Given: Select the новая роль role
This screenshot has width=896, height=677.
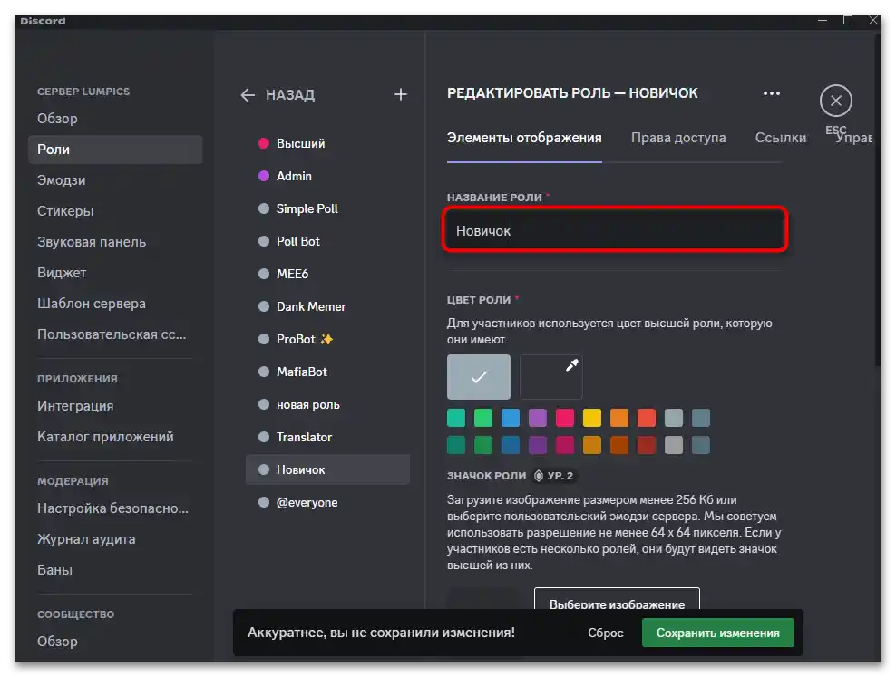Looking at the screenshot, I should click(327, 405).
